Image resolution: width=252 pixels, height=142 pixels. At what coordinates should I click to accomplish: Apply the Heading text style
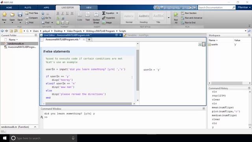[144, 18]
